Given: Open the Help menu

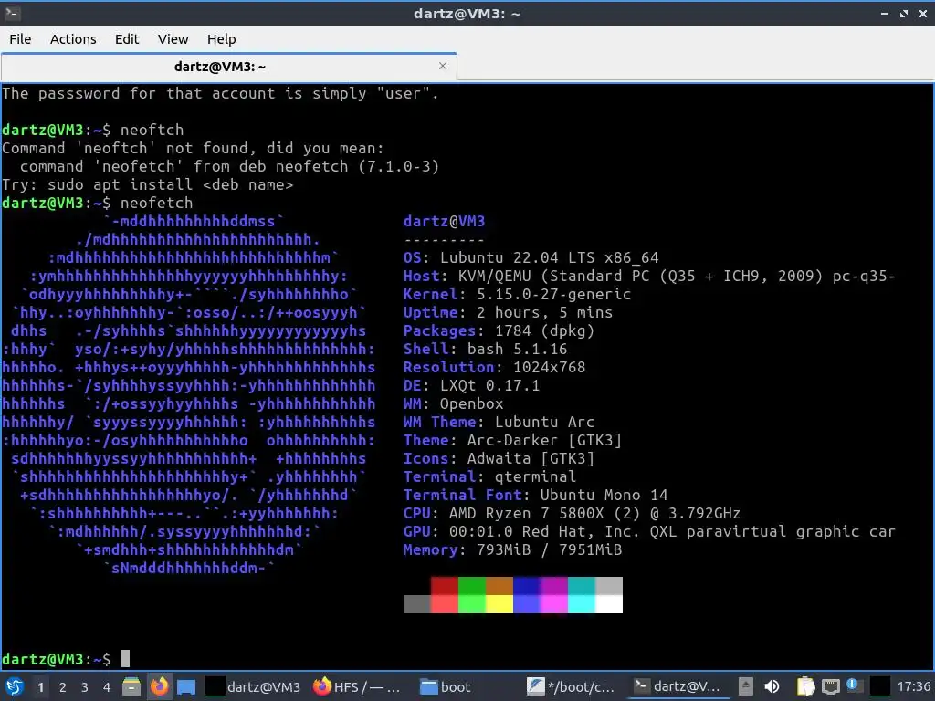Looking at the screenshot, I should (221, 38).
